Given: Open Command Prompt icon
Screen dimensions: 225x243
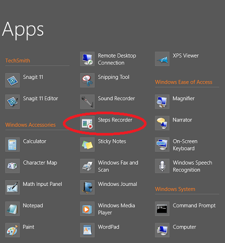Looking at the screenshot, I should (x=162, y=209).
